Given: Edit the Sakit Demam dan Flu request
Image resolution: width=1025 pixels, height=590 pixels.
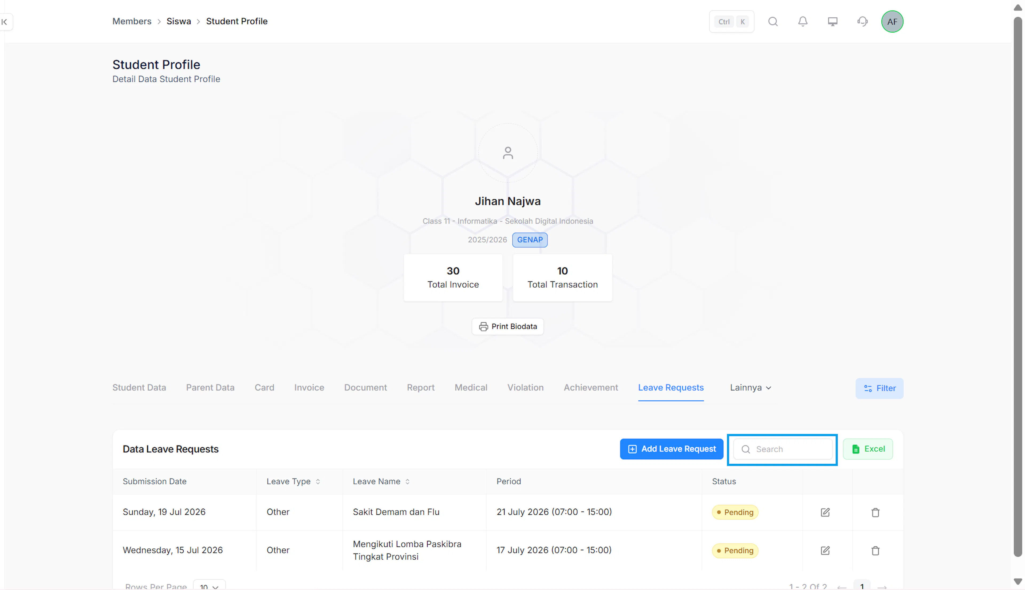Looking at the screenshot, I should tap(825, 512).
